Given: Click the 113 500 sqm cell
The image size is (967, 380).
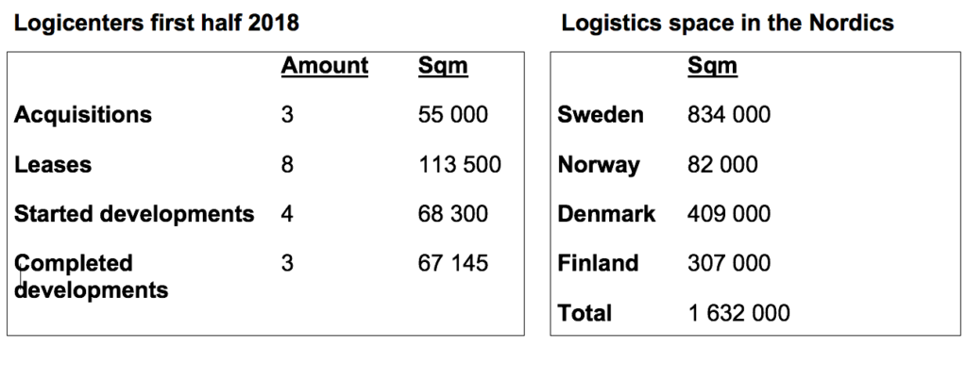Looking at the screenshot, I should point(459,165).
